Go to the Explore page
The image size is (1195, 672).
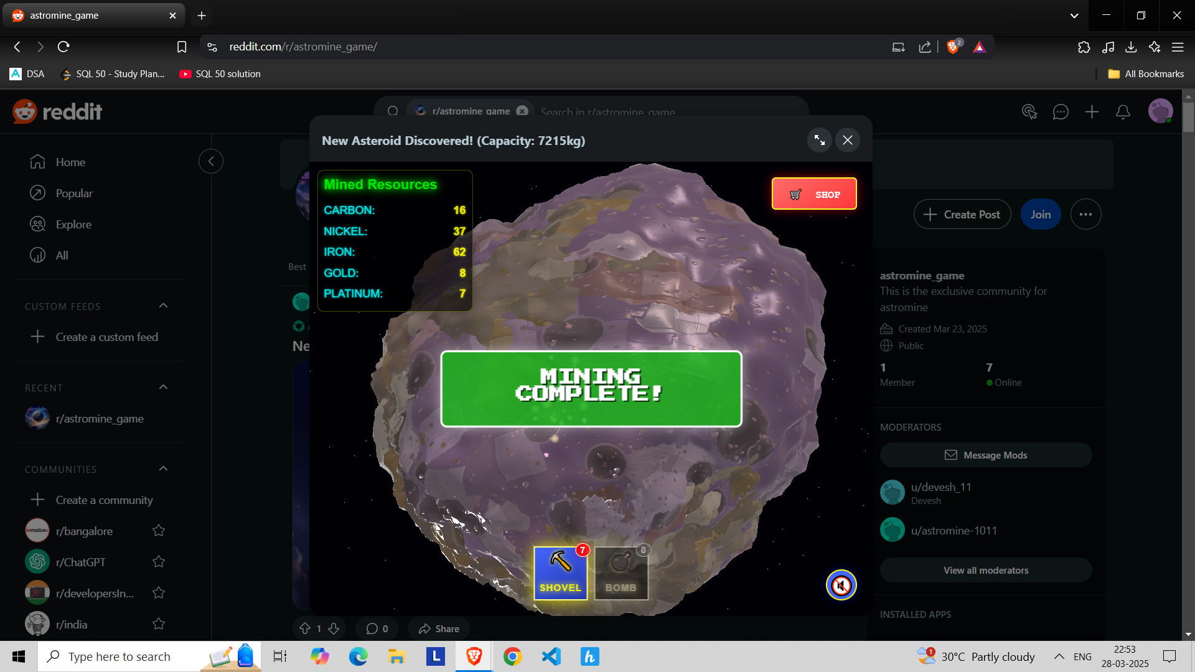tap(73, 224)
